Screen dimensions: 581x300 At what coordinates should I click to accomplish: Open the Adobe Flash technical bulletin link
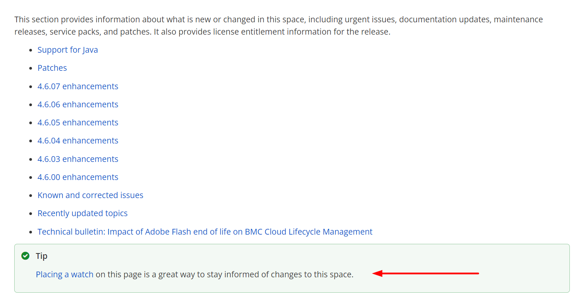205,232
